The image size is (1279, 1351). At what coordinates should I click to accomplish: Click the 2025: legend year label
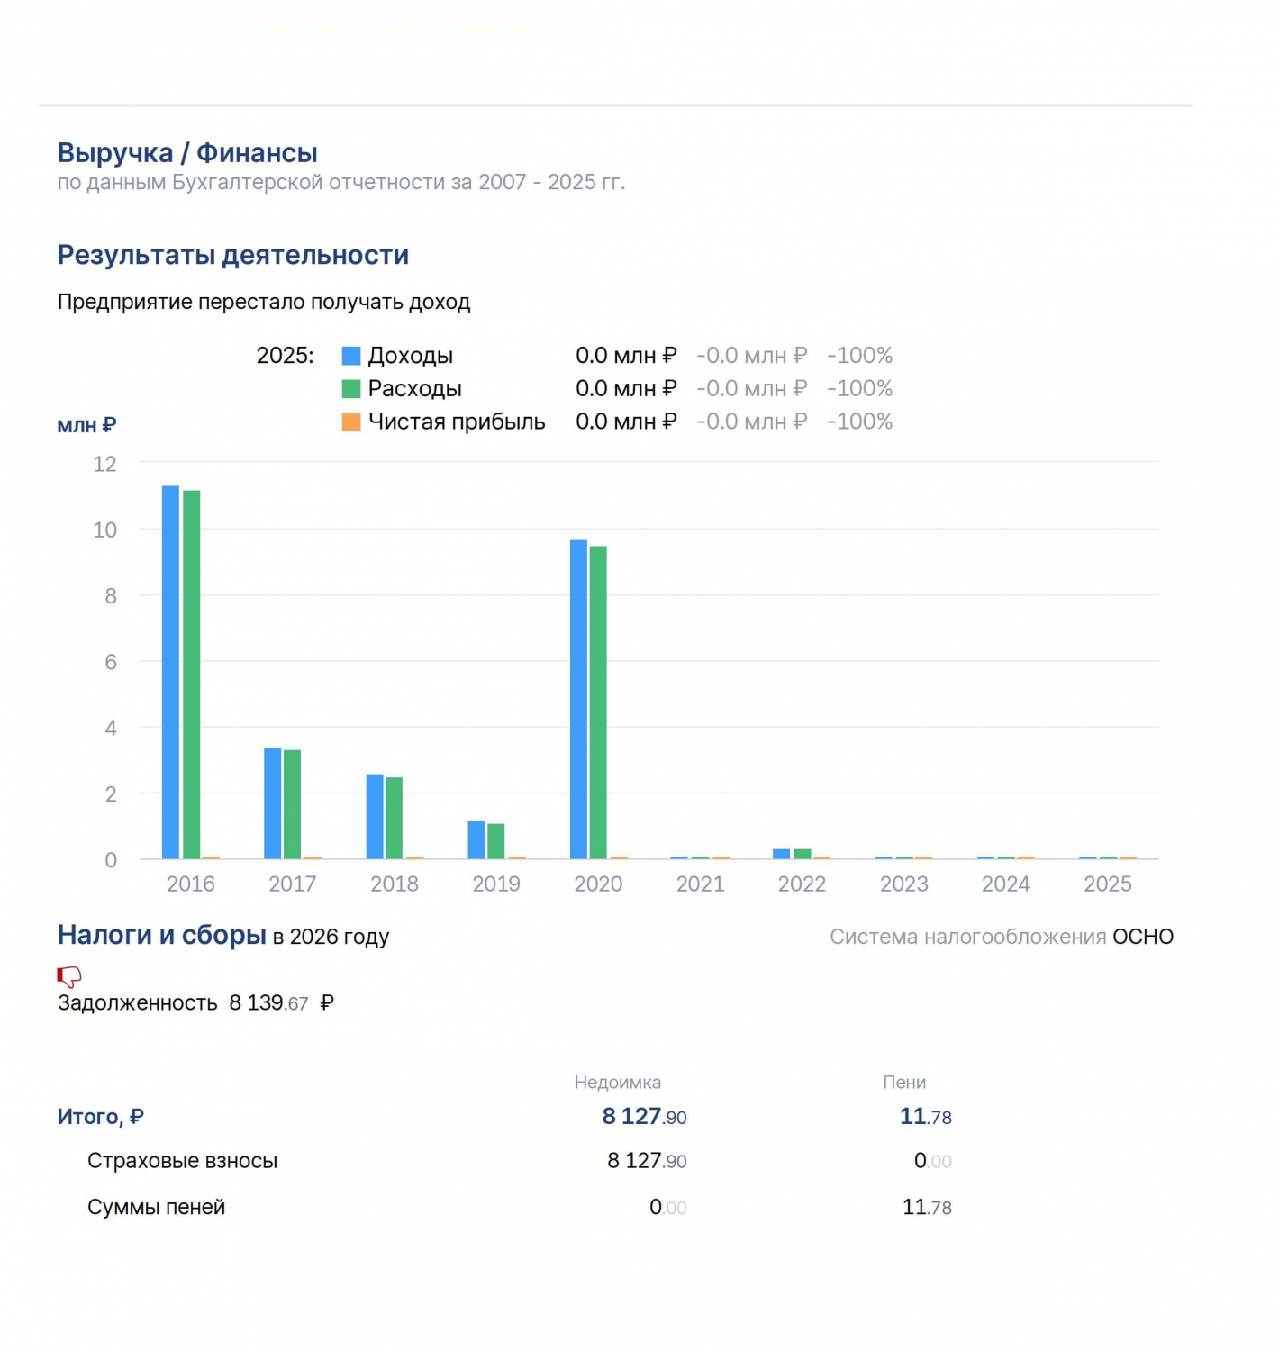(286, 356)
